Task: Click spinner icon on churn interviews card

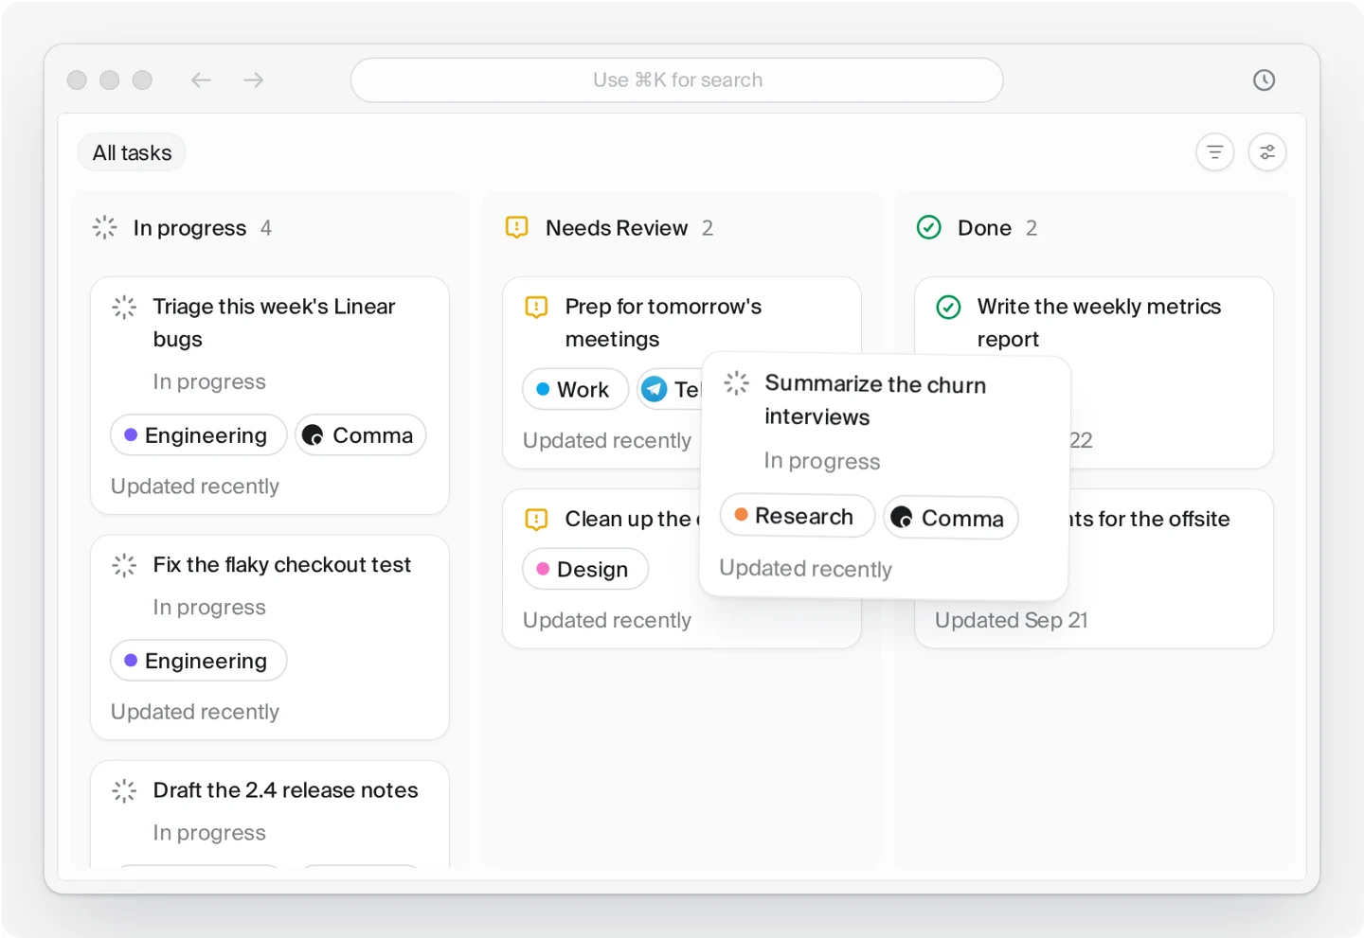Action: [x=736, y=383]
